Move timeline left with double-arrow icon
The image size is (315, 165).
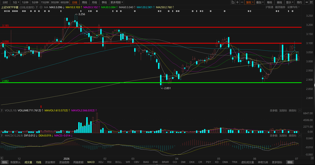point(2,158)
